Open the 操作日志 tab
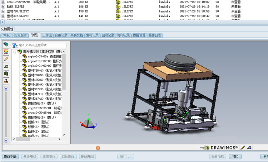 pos(155,35)
